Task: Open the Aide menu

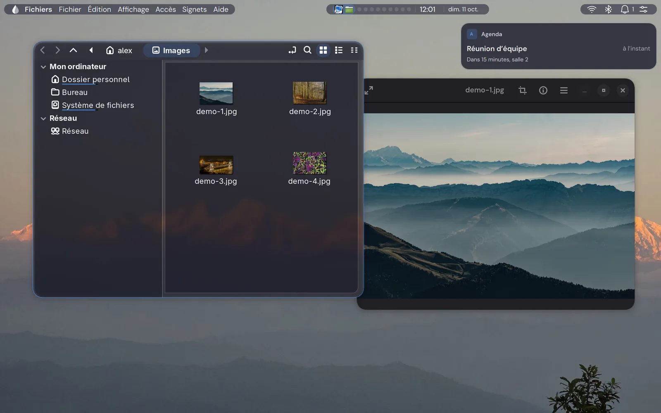Action: 221,9
